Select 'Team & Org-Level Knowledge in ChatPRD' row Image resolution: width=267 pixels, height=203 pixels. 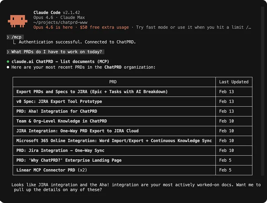tap(61, 121)
